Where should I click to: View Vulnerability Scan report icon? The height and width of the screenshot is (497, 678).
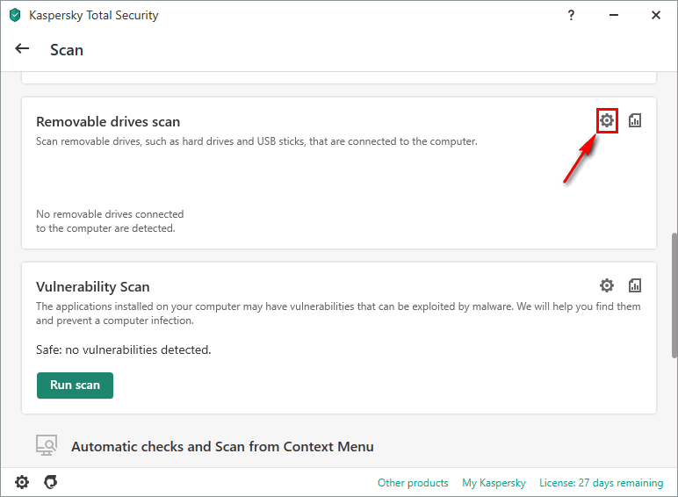click(635, 285)
